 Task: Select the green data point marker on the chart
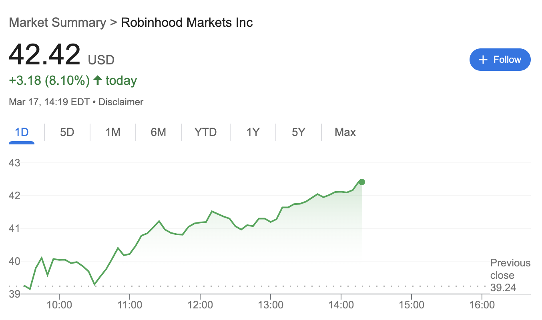[x=361, y=182]
